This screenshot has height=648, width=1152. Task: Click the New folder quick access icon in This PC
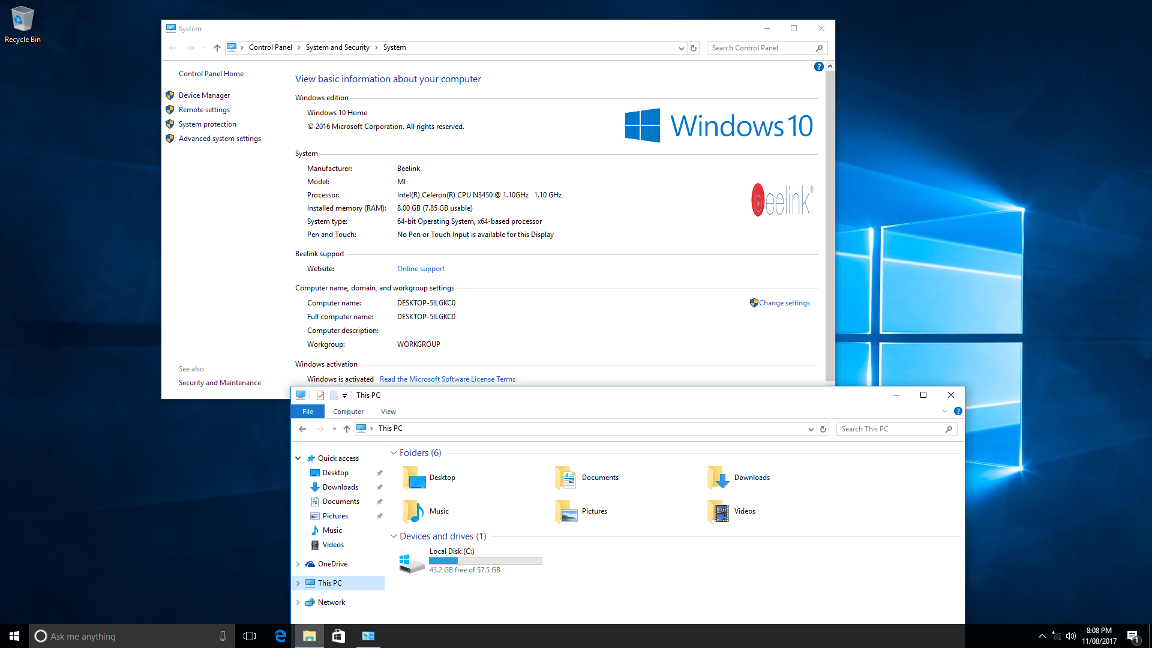click(334, 395)
